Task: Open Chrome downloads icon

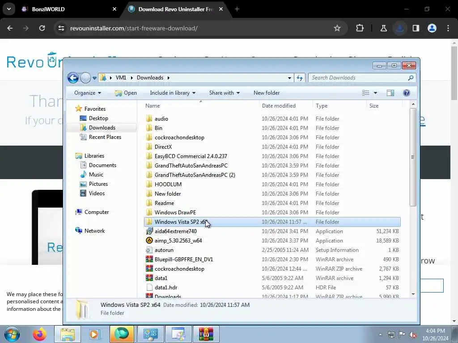Action: pyautogui.click(x=399, y=28)
